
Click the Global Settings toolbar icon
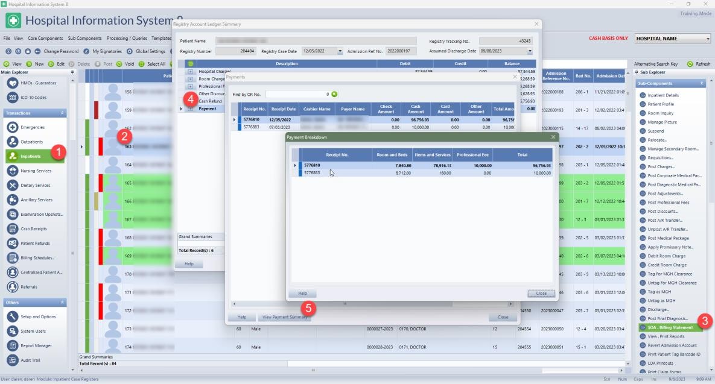click(x=130, y=51)
